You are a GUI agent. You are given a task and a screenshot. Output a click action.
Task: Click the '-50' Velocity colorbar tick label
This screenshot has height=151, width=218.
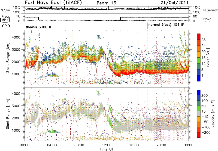pyautogui.click(x=205, y=122)
